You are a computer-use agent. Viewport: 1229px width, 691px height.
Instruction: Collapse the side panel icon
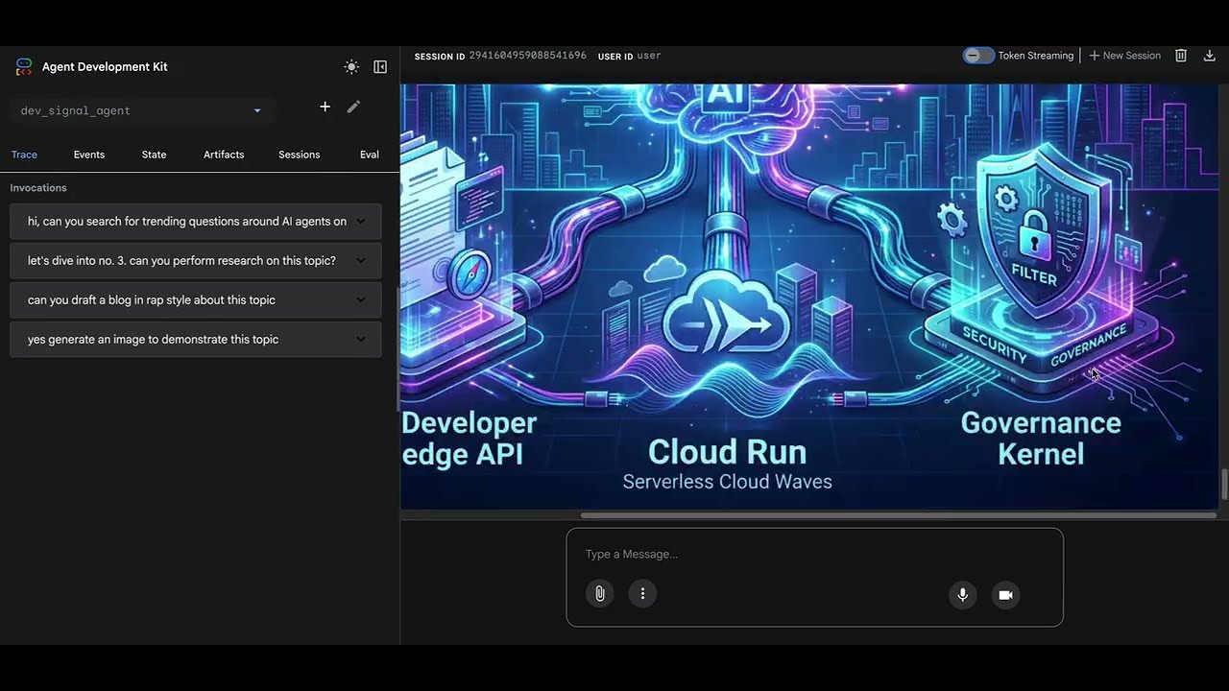[x=380, y=67]
